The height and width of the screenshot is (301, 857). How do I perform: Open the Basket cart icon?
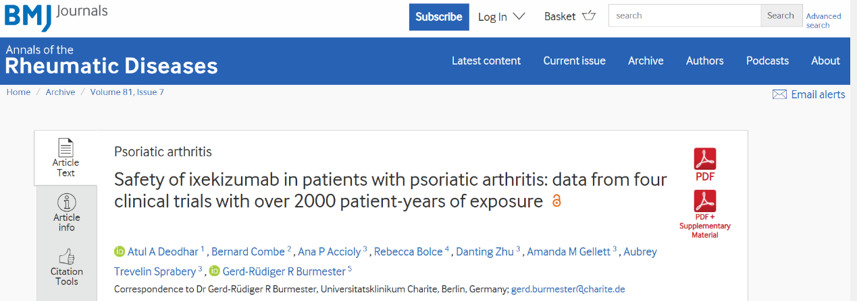[x=589, y=16]
